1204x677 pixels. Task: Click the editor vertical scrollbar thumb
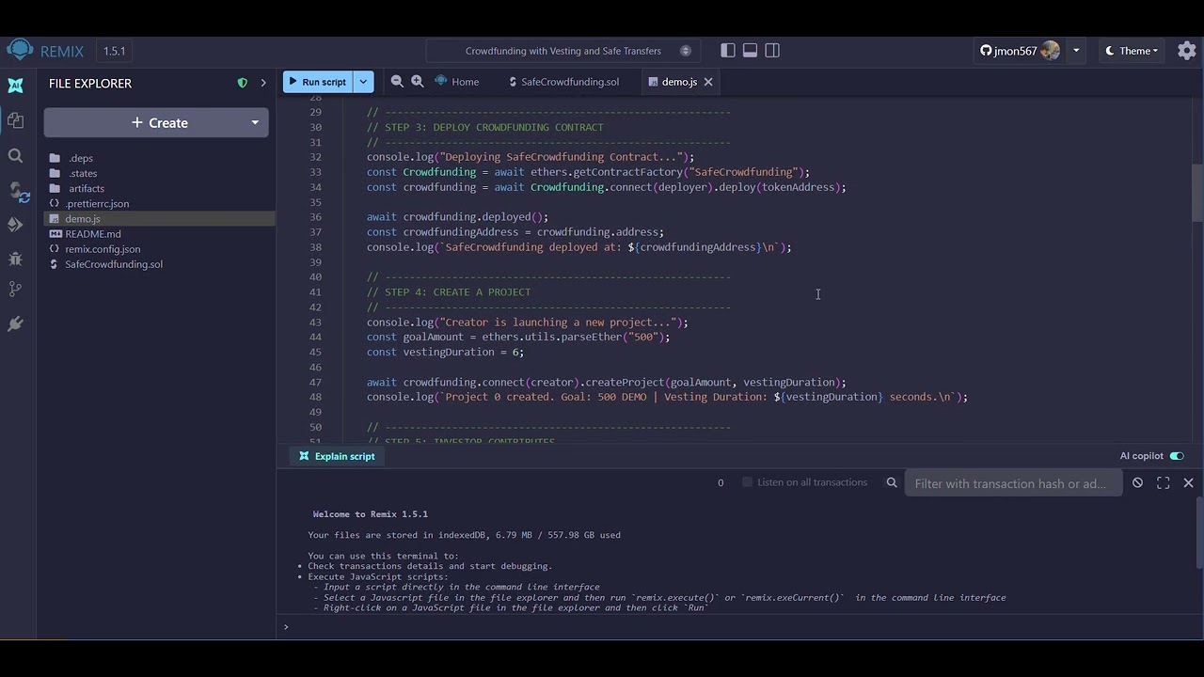tap(1197, 192)
